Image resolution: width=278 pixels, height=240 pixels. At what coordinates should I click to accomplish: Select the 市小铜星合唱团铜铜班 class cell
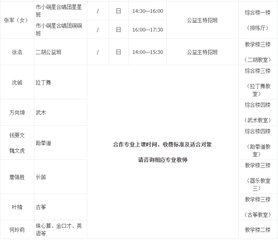click(60, 29)
